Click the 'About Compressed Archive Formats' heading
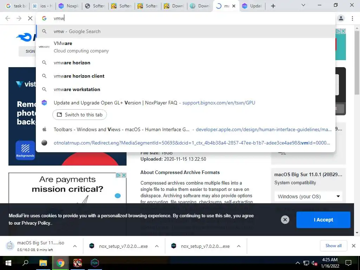 [180, 172]
